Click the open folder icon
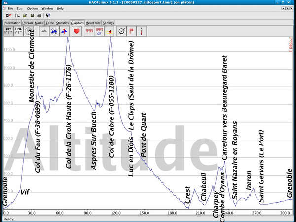 coord(24,15)
